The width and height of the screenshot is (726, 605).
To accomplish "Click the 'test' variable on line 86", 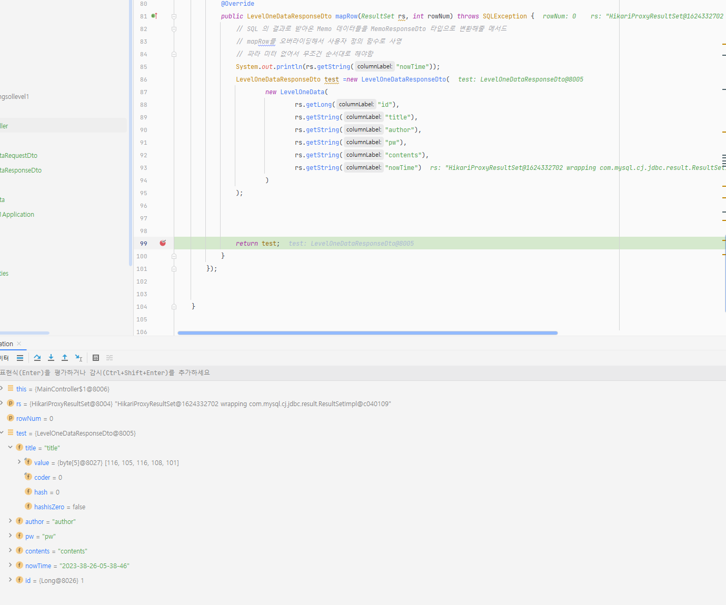I will coord(332,79).
